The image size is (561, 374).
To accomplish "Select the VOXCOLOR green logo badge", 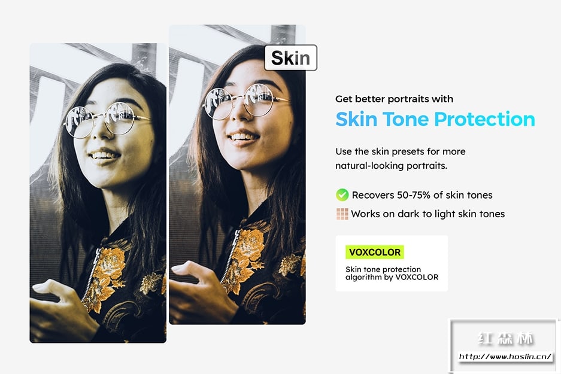I will (x=375, y=252).
